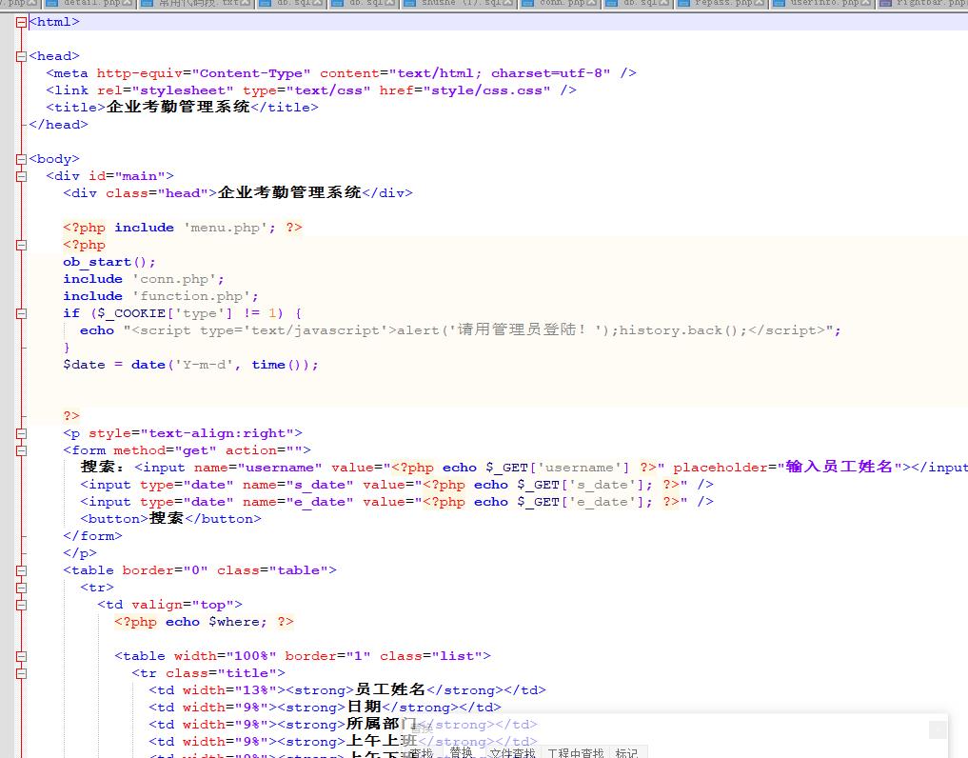This screenshot has width=968, height=758.
Task: Click the content value text/html; charset=utf-8
Action: 500,73
